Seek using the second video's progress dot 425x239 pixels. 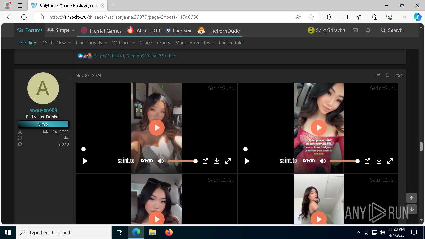[x=245, y=149]
